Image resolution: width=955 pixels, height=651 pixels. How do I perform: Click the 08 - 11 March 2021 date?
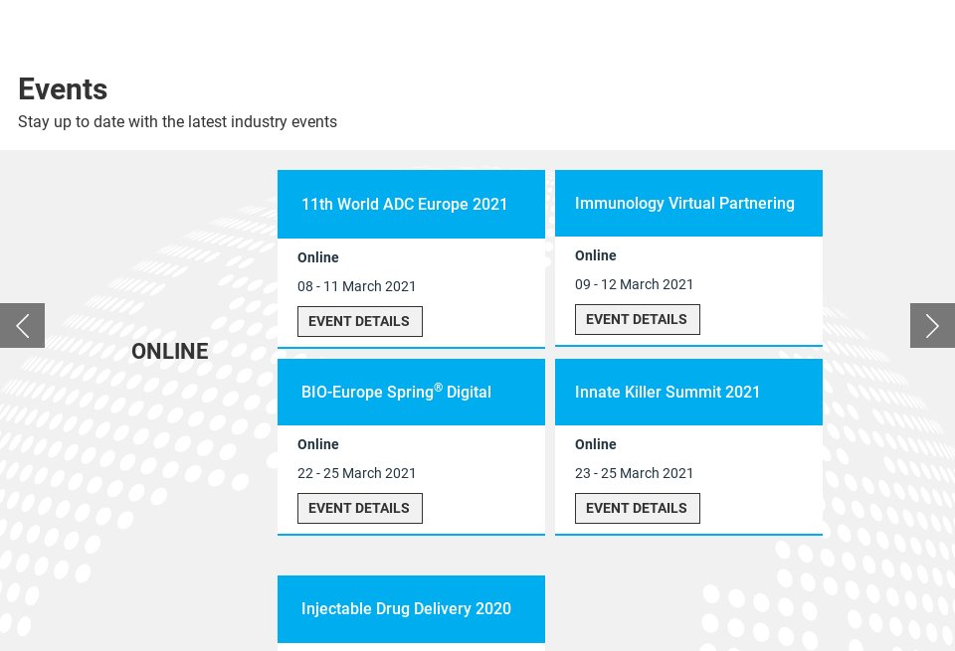(356, 286)
